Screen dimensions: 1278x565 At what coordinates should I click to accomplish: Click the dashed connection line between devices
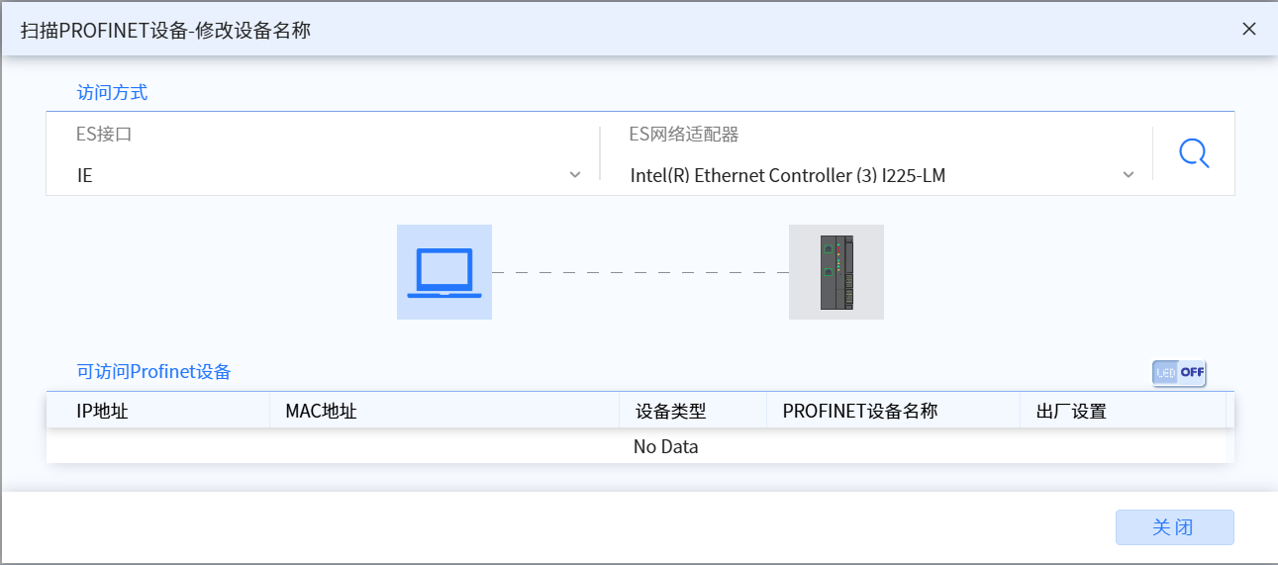point(639,272)
